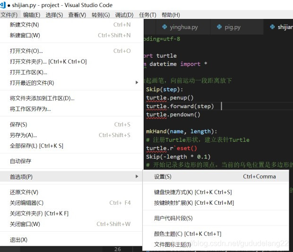Toggle 自动保存 auto save option

tap(72, 161)
